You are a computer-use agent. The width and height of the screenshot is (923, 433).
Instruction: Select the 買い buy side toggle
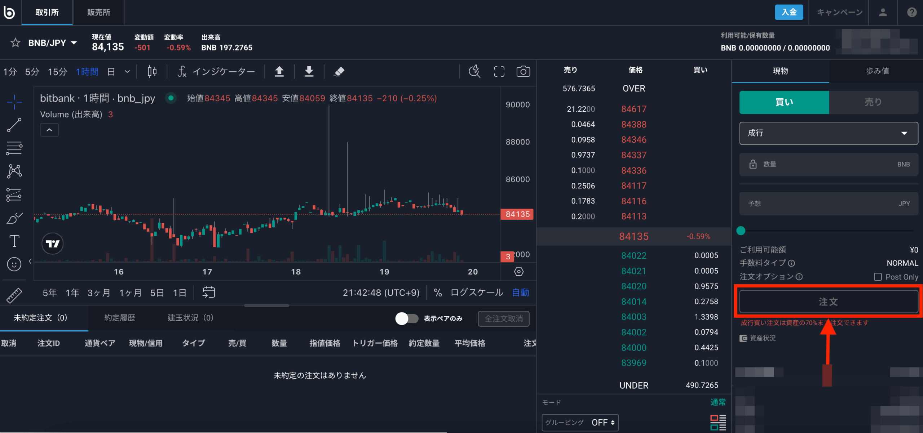click(x=784, y=102)
